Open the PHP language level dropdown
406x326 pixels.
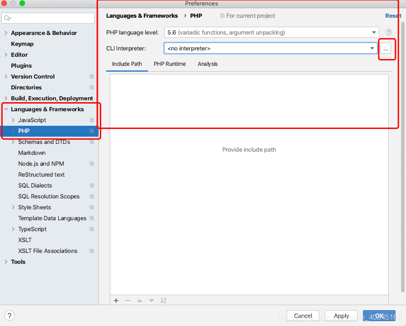[x=374, y=32]
